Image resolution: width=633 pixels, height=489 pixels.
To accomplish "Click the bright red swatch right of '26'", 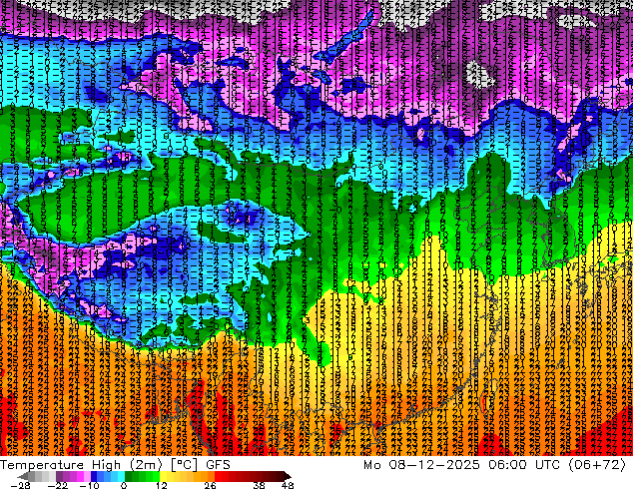I will [218, 476].
